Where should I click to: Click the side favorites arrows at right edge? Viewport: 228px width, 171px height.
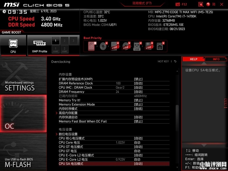[x=225, y=107]
